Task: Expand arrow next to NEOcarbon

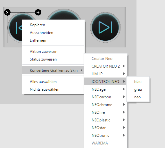Action: [x=124, y=97]
